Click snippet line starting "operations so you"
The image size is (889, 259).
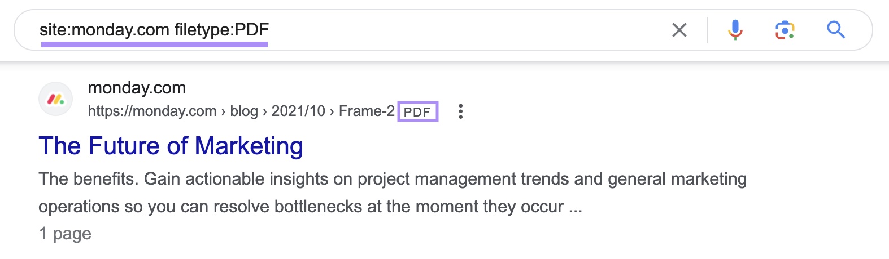point(310,207)
